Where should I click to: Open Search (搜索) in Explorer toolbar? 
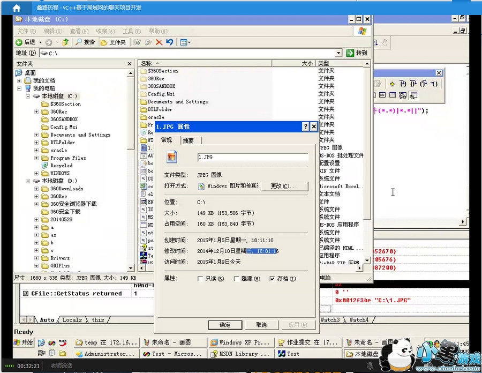point(85,42)
